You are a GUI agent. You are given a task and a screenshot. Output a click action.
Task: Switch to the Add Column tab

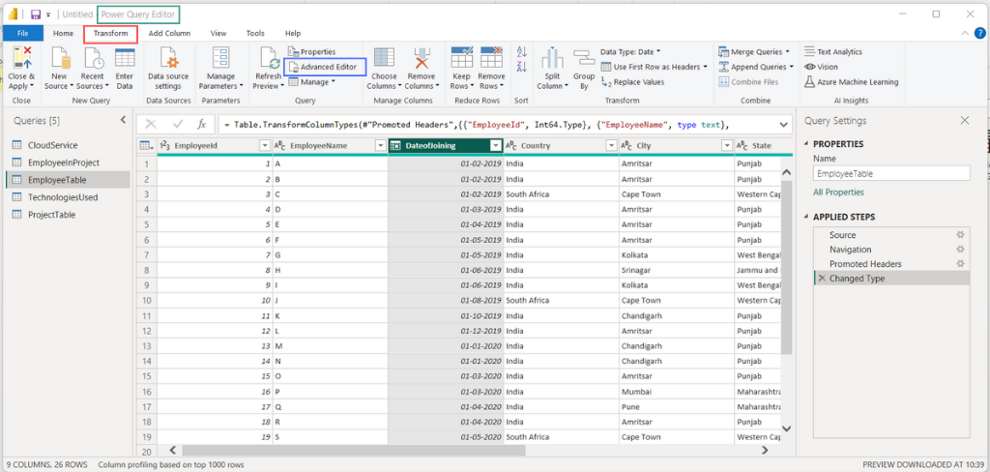pos(169,34)
